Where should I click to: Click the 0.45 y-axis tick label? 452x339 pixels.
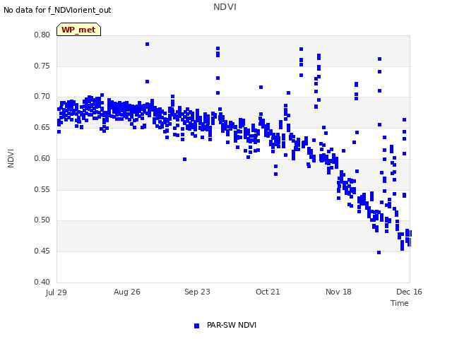(x=42, y=251)
